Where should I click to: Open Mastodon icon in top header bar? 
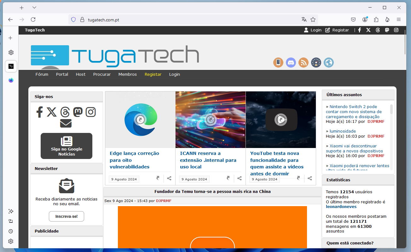(387, 30)
